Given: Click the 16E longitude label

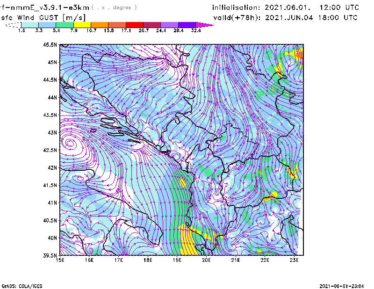Looking at the screenshot, I should pos(89,260).
